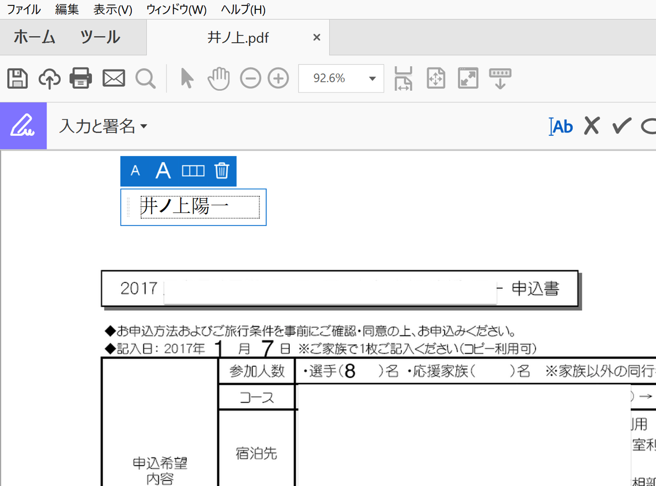Select the 井ノ上.pdf document tab

click(x=238, y=38)
